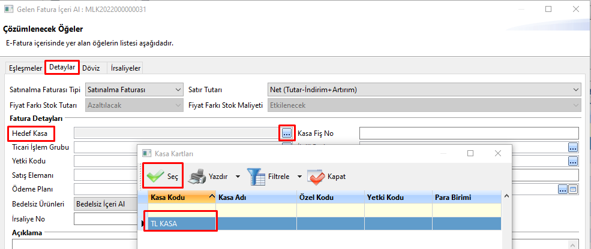
Task: Open Fiyat Farkı Stok Maliyeti dropdown
Action: tap(424, 105)
